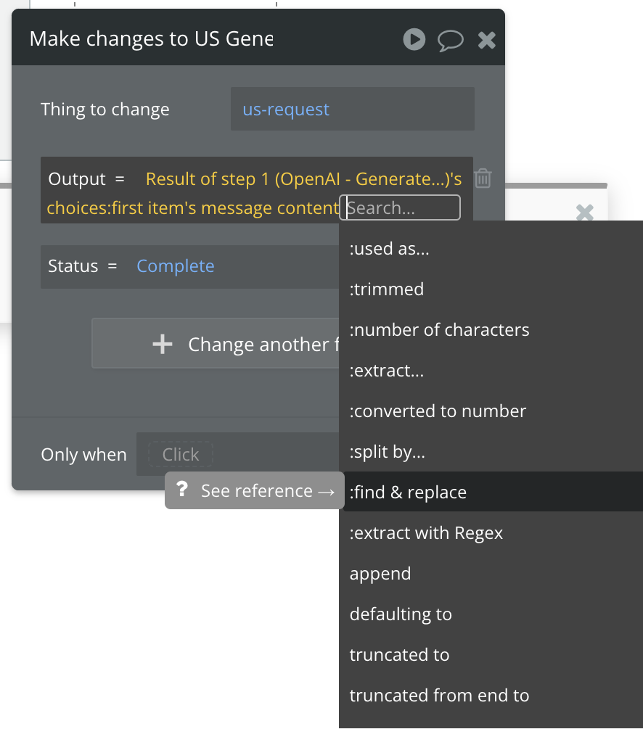Delete the Output field with trash icon
Image resolution: width=643 pixels, height=737 pixels.
tap(483, 178)
